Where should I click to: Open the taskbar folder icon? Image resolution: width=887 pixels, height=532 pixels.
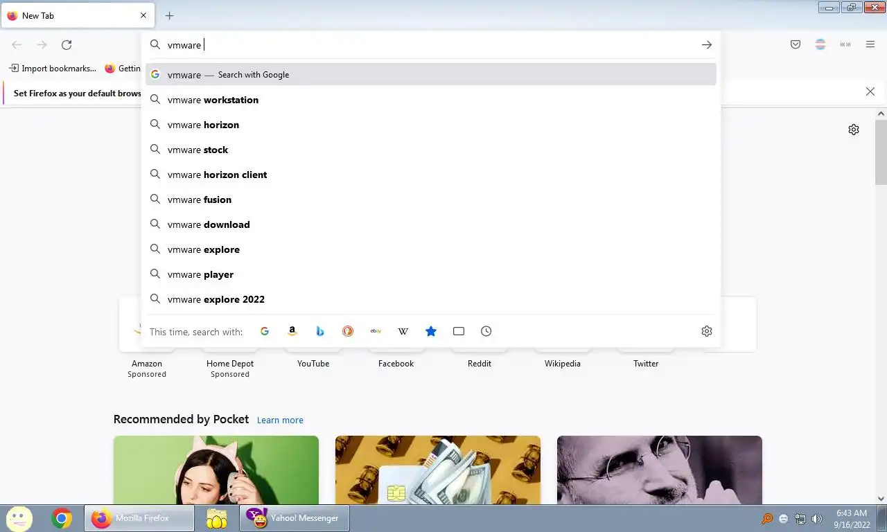[x=217, y=518]
